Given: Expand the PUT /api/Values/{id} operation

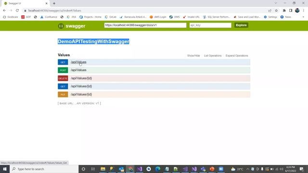Looking at the screenshot, I should pos(81,94).
